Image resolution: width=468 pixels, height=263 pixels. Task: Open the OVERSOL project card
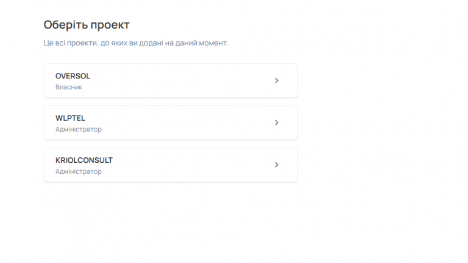coord(171,81)
